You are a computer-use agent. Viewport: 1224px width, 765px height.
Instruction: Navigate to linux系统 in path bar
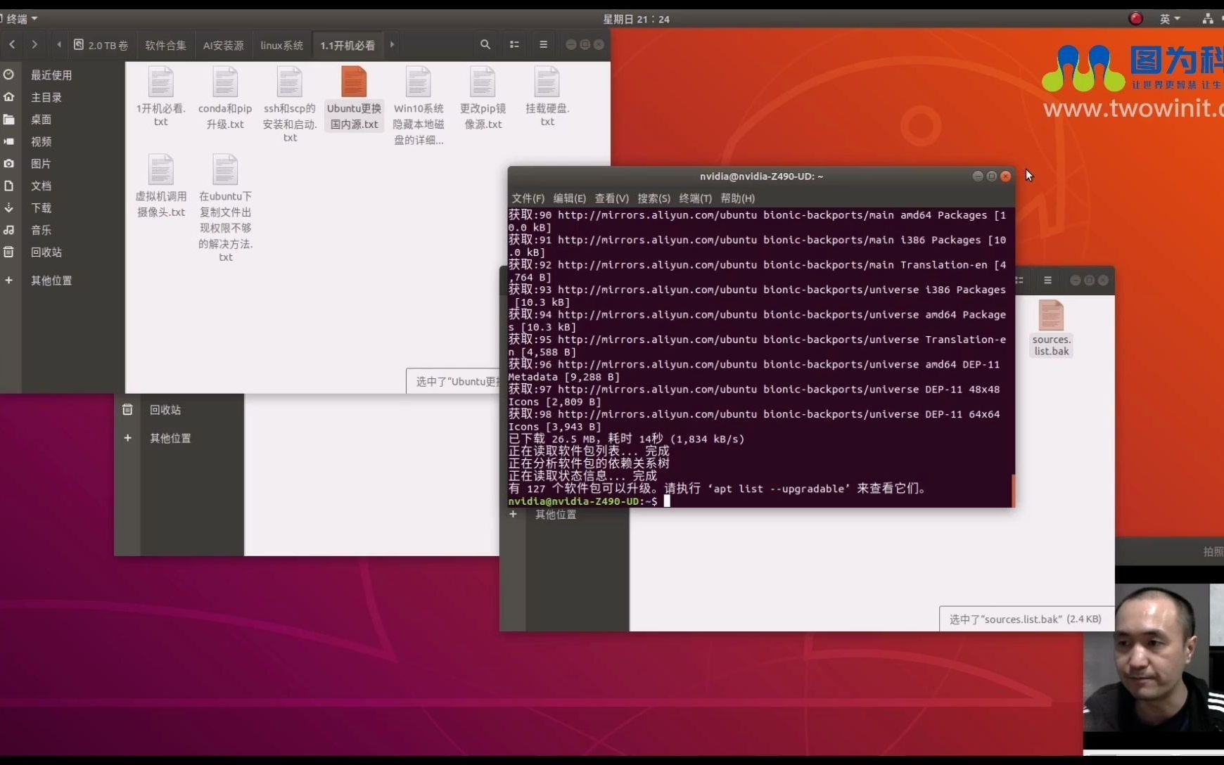point(281,45)
